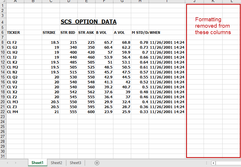Select STR BID value 555
This screenshot has height=167, width=241.
tap(69, 112)
